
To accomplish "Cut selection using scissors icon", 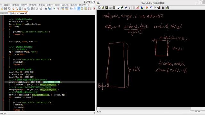I will [25, 9].
